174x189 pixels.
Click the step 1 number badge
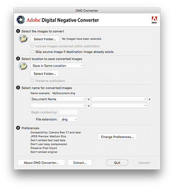[18, 31]
